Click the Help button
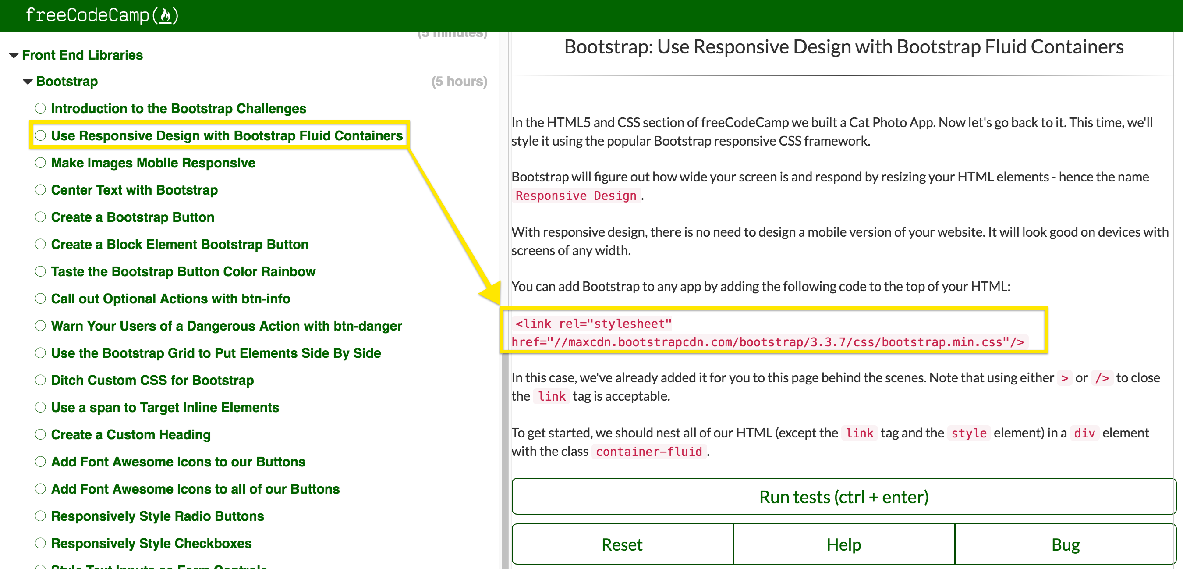The width and height of the screenshot is (1183, 569). point(844,544)
